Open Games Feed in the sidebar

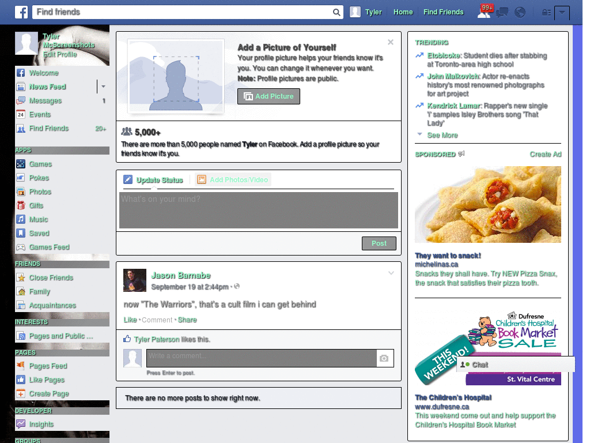click(x=50, y=247)
